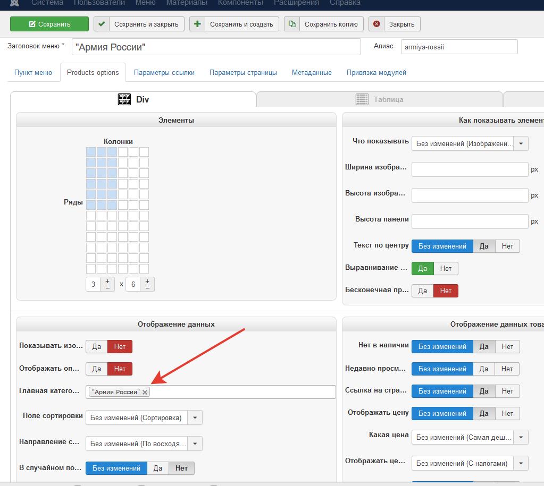Open the Что показывать dropdown
The width and height of the screenshot is (544, 486).
(x=470, y=143)
